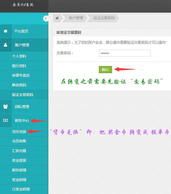This screenshot has height=194, width=171.
Task: Click the money icon beside 财务中心
Action: [x=6, y=120]
